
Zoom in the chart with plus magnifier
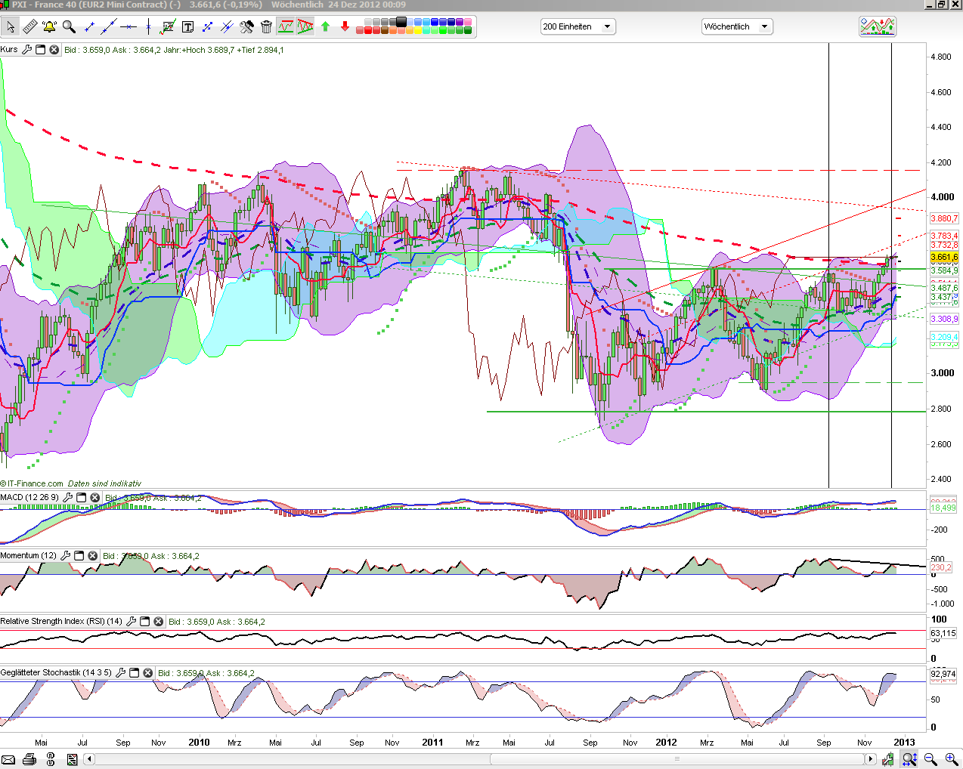951,759
